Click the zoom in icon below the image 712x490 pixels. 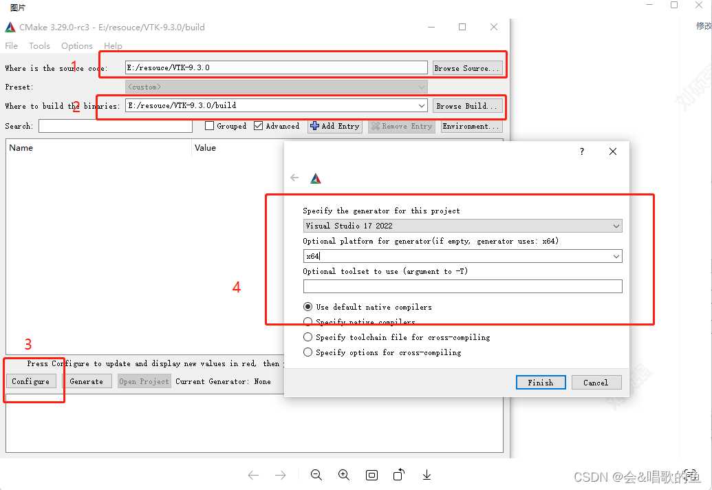pyautogui.click(x=343, y=475)
